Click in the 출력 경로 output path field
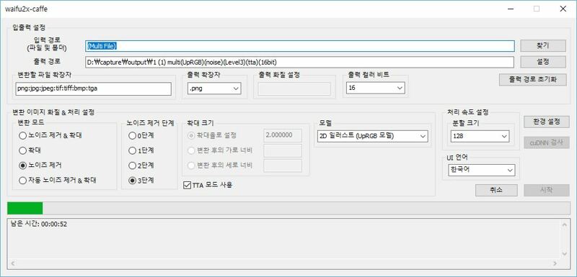This screenshot has width=577, height=277. point(299,62)
